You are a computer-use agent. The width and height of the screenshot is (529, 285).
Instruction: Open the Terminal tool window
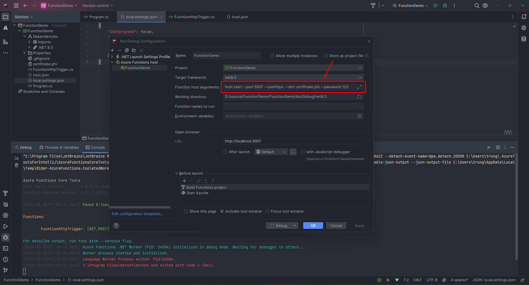pyautogui.click(x=6, y=248)
